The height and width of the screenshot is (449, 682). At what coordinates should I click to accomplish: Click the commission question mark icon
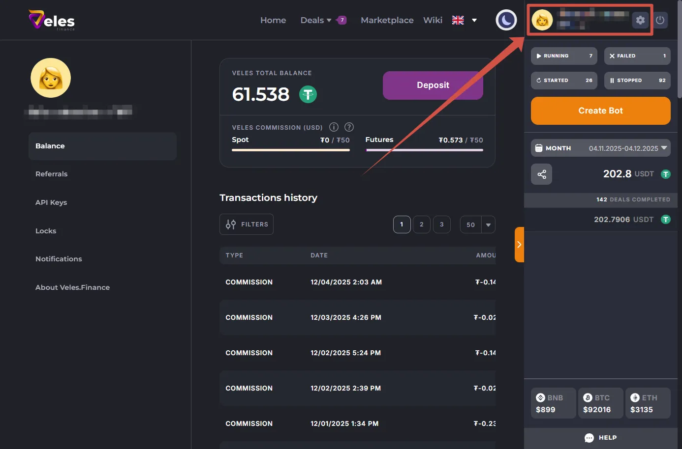coord(349,127)
